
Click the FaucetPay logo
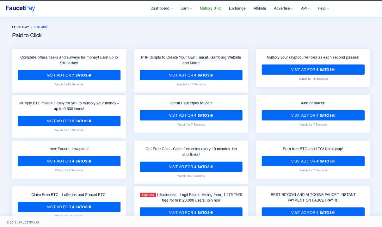click(x=20, y=8)
